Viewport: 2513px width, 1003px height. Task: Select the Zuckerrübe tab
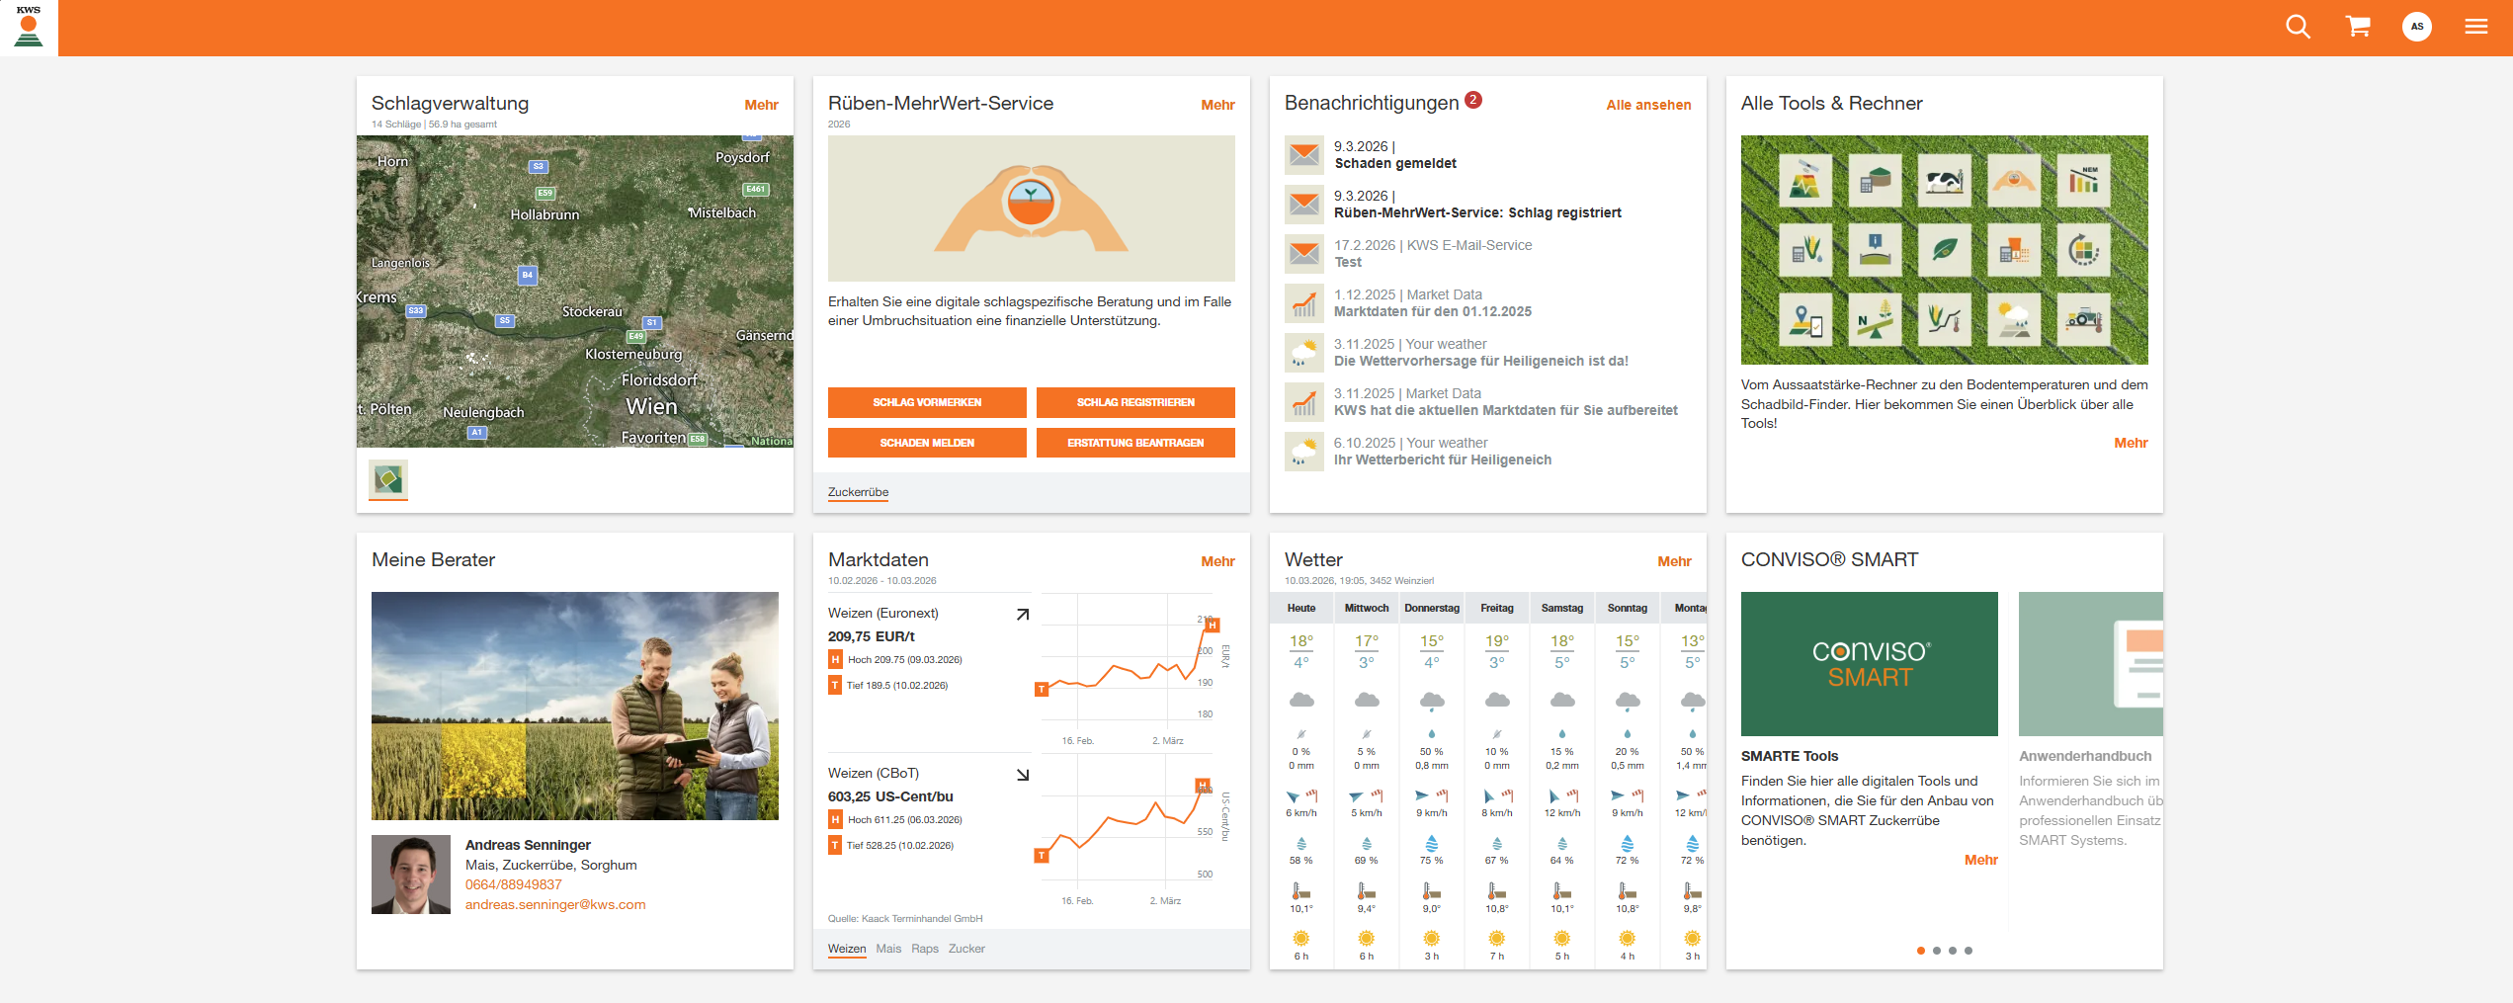tap(858, 492)
